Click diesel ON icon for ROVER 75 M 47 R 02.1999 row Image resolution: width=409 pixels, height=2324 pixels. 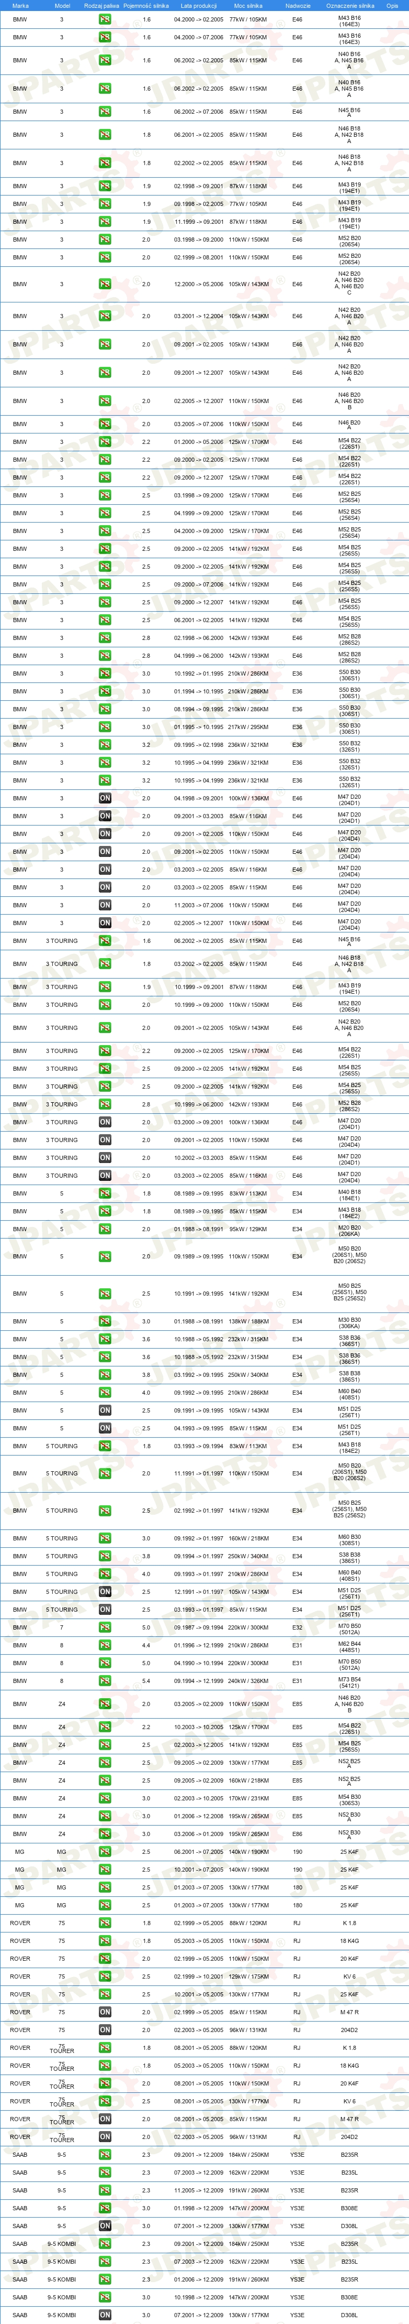(x=105, y=2012)
